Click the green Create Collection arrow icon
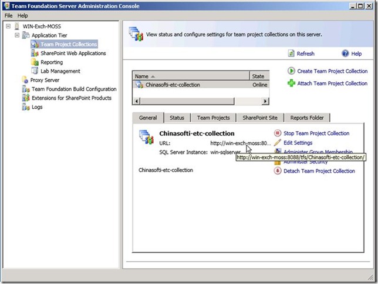 point(291,71)
